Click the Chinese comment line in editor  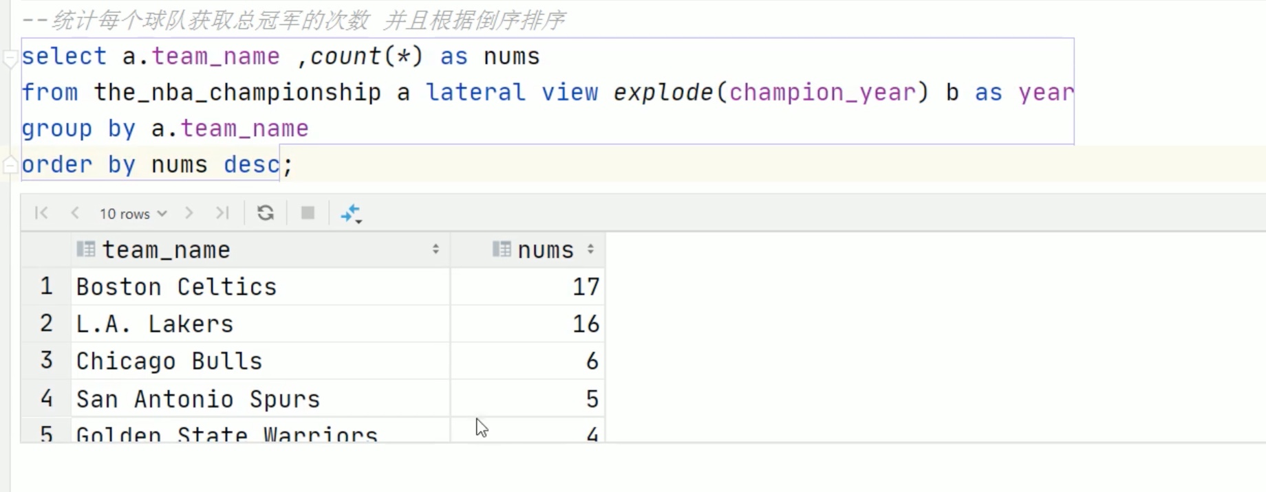point(294,21)
